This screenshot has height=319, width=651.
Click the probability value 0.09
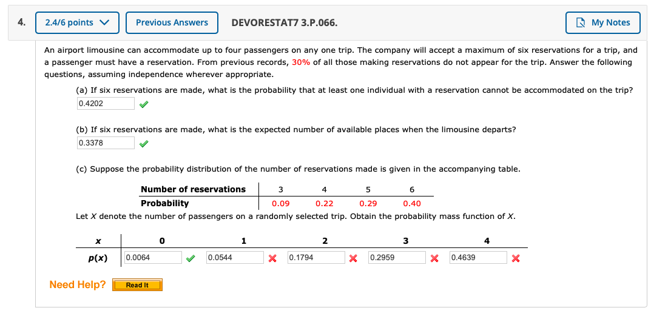pos(281,204)
